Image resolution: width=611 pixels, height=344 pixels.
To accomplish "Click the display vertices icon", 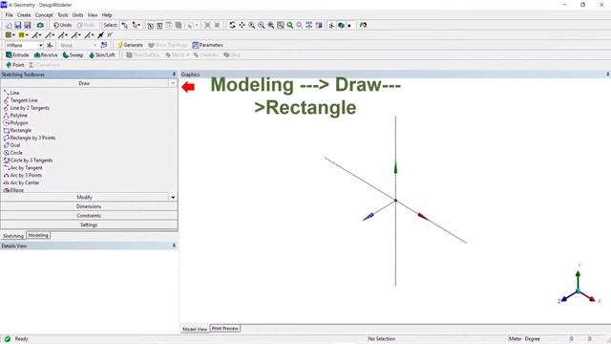I will [x=110, y=35].
